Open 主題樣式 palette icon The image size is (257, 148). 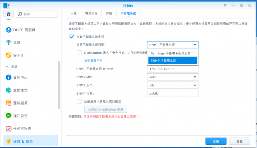tap(9, 90)
